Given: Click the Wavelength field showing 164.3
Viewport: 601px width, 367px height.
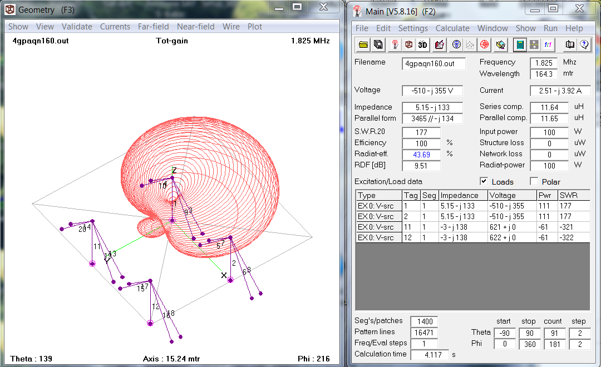Looking at the screenshot, I should click(x=544, y=74).
